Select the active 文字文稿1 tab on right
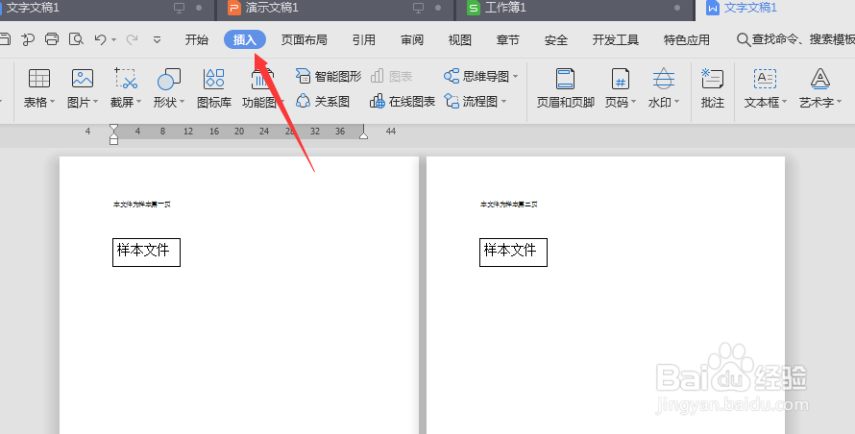This screenshot has width=855, height=434. point(775,9)
